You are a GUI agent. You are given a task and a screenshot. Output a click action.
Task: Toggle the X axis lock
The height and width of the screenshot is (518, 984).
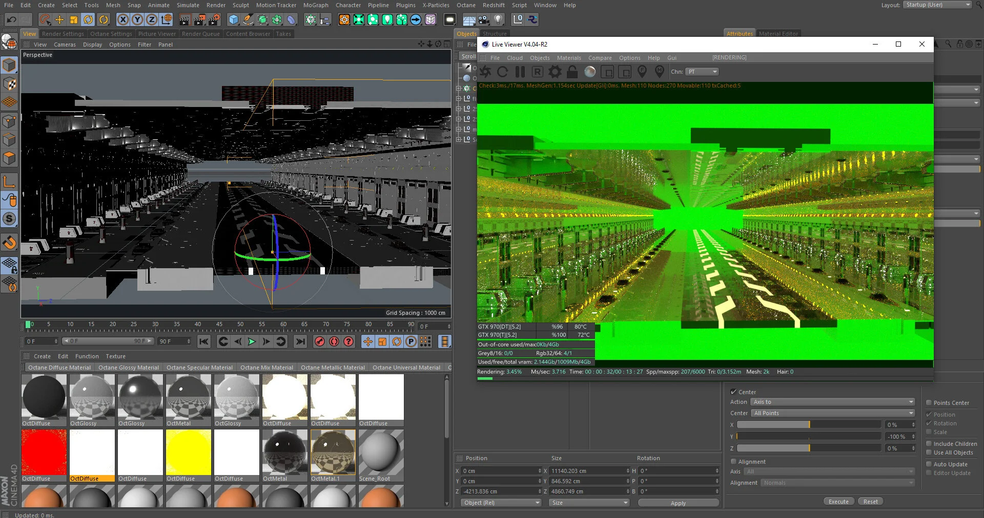point(123,20)
